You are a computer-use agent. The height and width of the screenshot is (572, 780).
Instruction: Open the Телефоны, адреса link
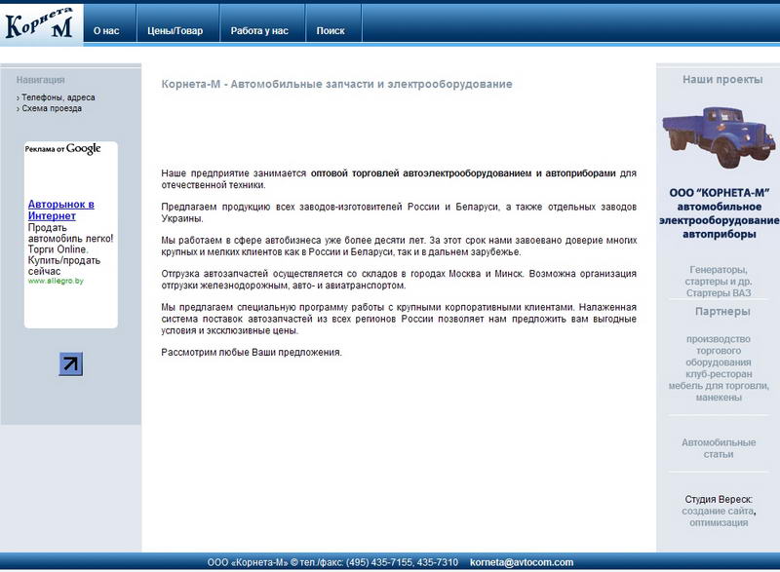58,97
